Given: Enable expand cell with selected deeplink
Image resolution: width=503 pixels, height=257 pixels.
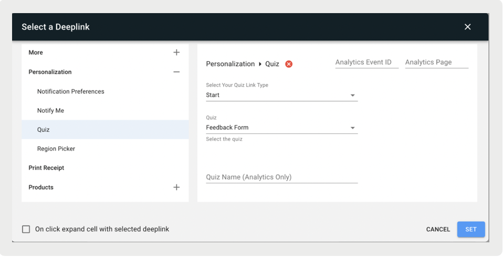Looking at the screenshot, I should (26, 229).
